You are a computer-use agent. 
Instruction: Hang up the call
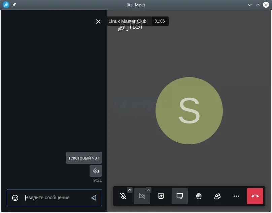(x=255, y=196)
